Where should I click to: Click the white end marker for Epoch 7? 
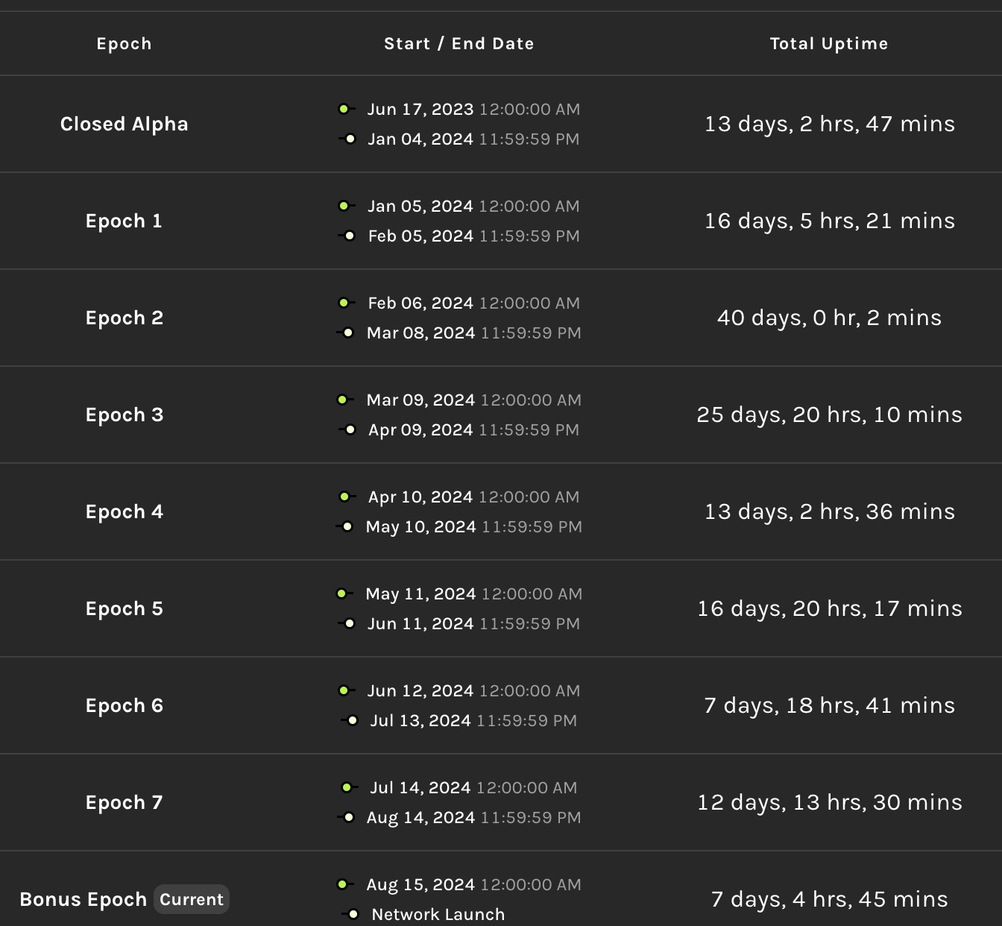349,818
